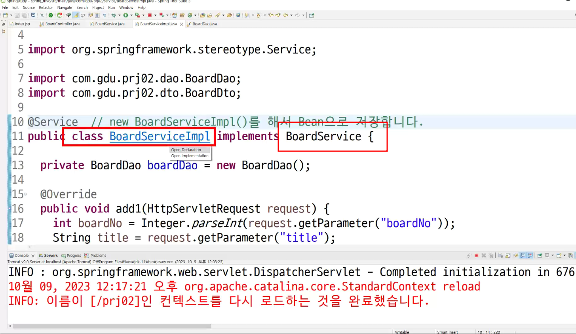The width and height of the screenshot is (576, 334).
Task: Expand Display Selected Console dropdown
Action: [x=553, y=256]
